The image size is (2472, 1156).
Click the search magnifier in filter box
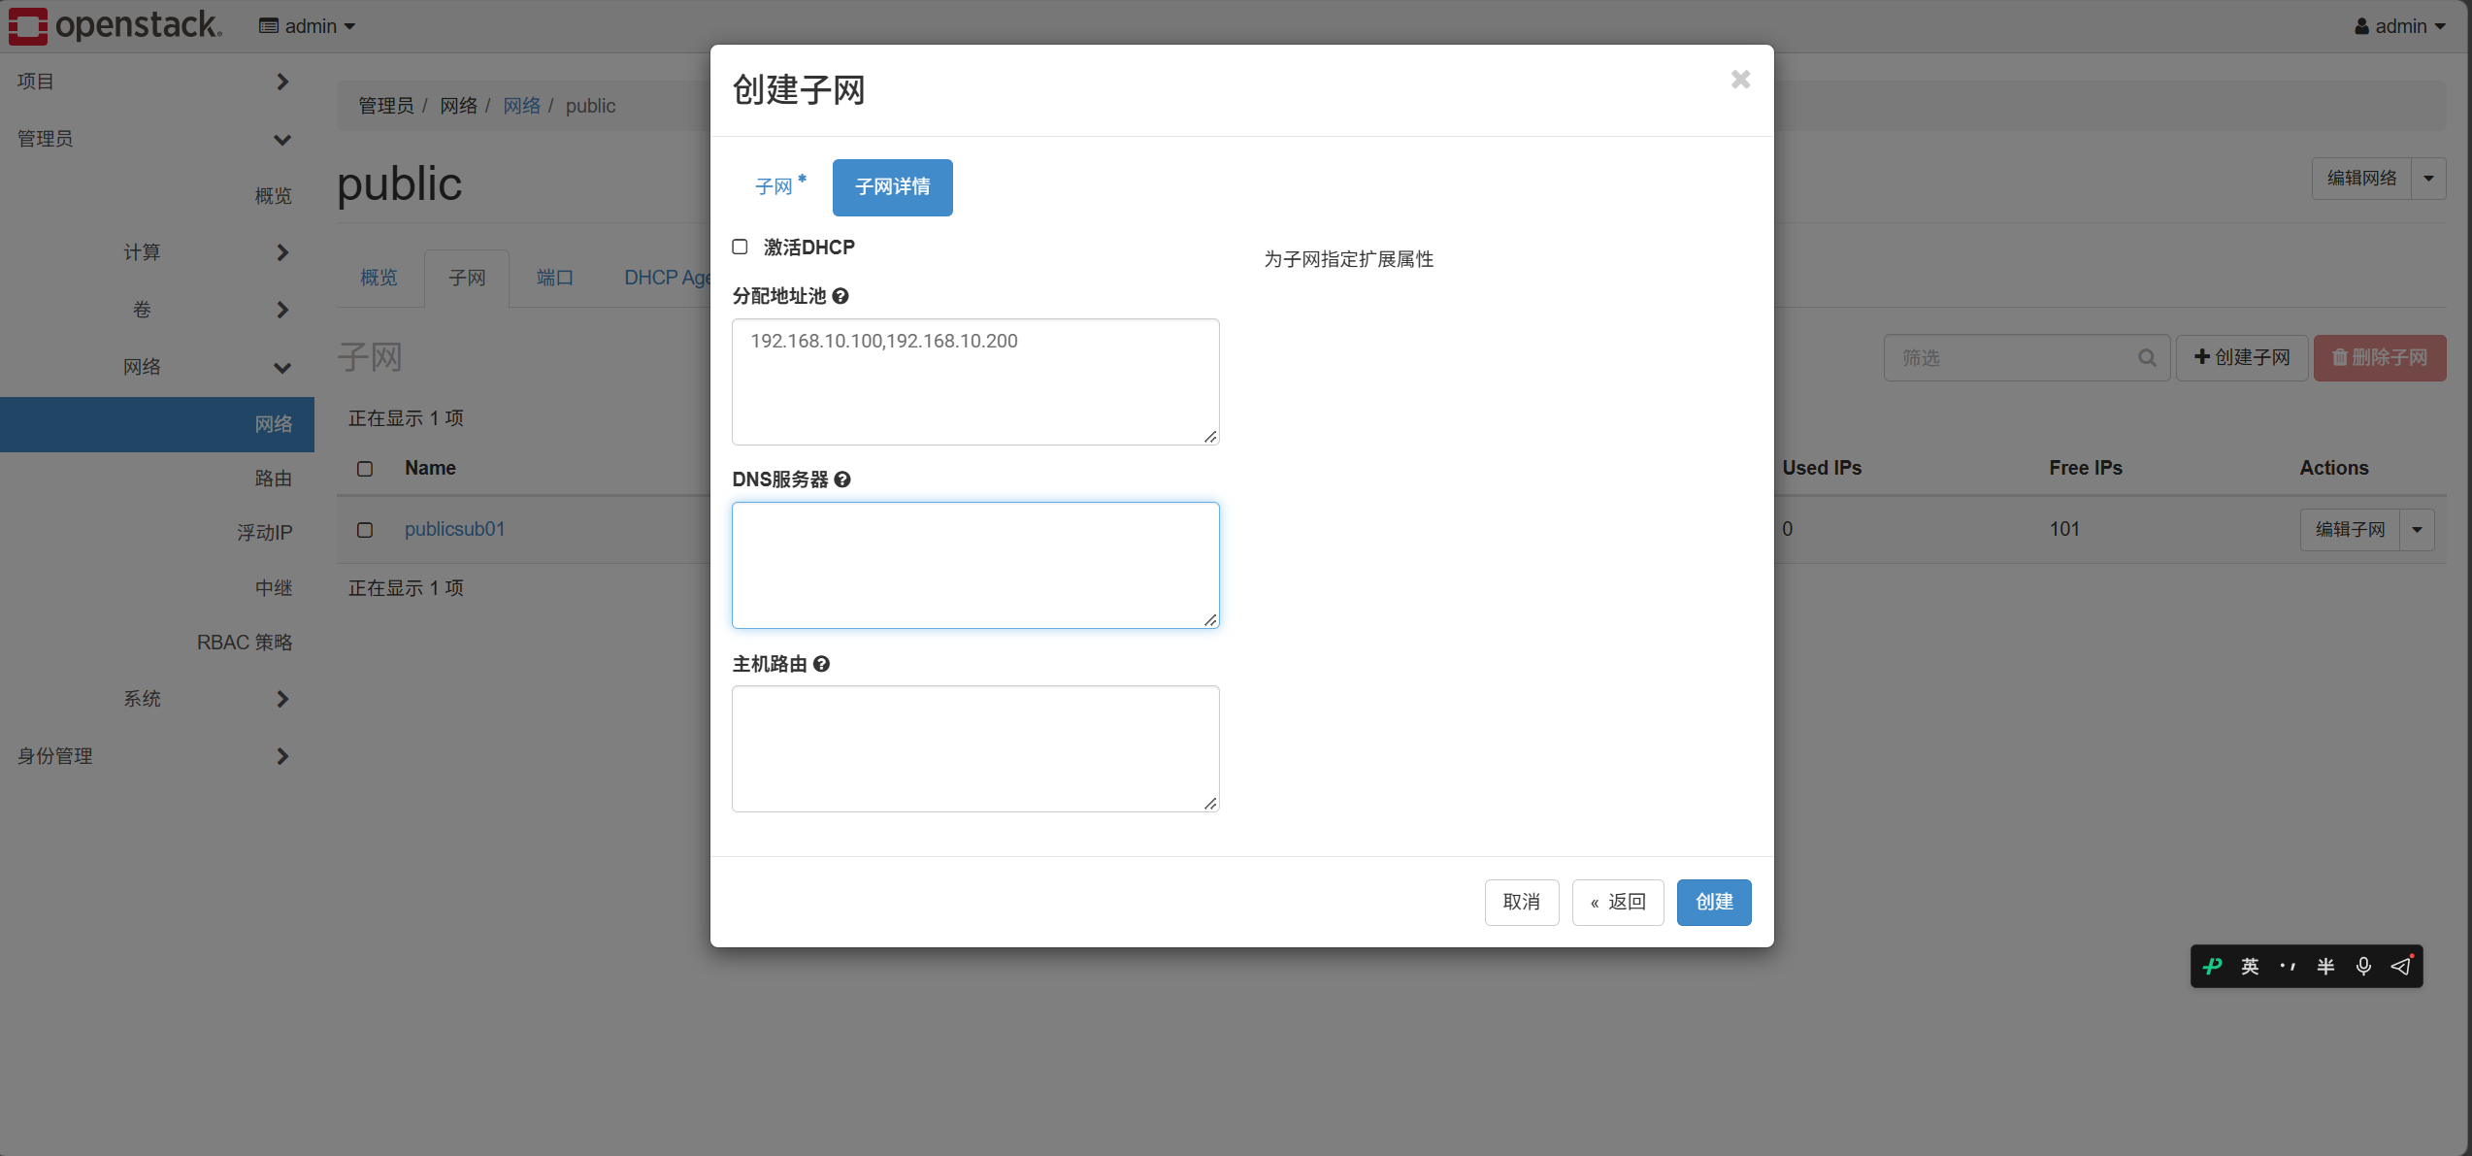click(x=2147, y=358)
